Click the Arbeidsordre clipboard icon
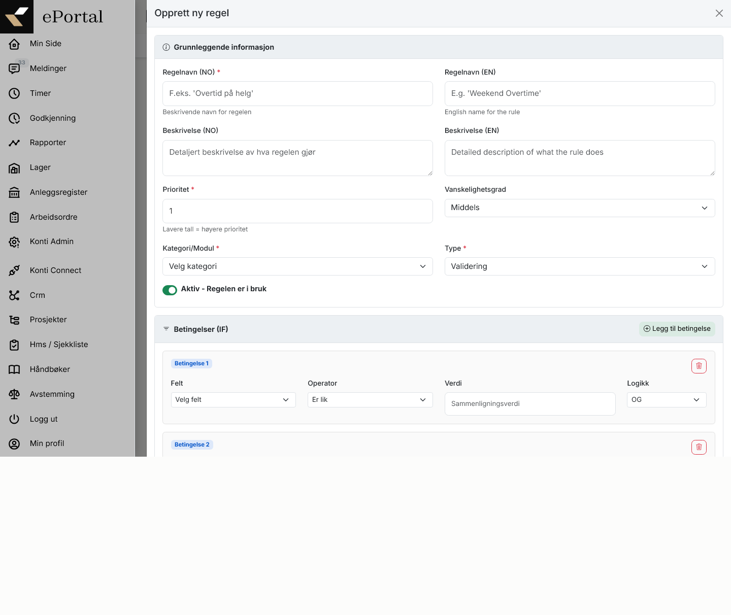 14,217
